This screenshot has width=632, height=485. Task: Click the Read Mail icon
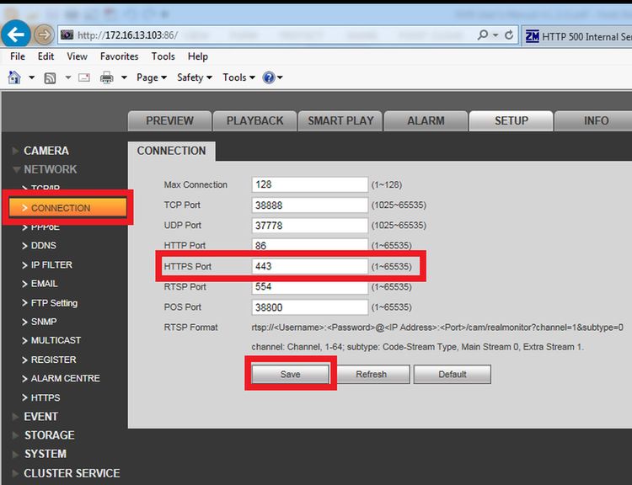pyautogui.click(x=83, y=77)
